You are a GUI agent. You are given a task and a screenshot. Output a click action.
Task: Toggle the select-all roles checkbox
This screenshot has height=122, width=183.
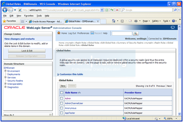pyautogui.click(x=61, y=93)
